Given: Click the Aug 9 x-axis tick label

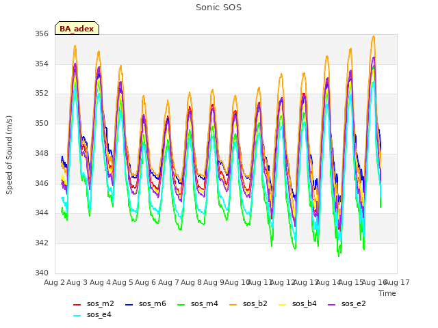Looking at the screenshot, I should tap(214, 282).
